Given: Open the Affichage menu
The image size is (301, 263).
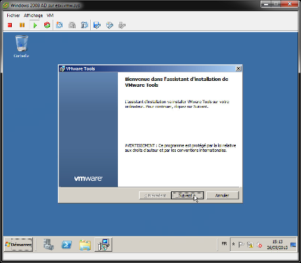Looking at the screenshot, I should click(x=33, y=15).
